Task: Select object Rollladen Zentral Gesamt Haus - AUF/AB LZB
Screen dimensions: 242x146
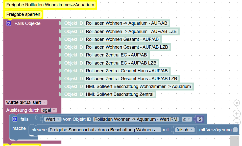Action: [131, 79]
